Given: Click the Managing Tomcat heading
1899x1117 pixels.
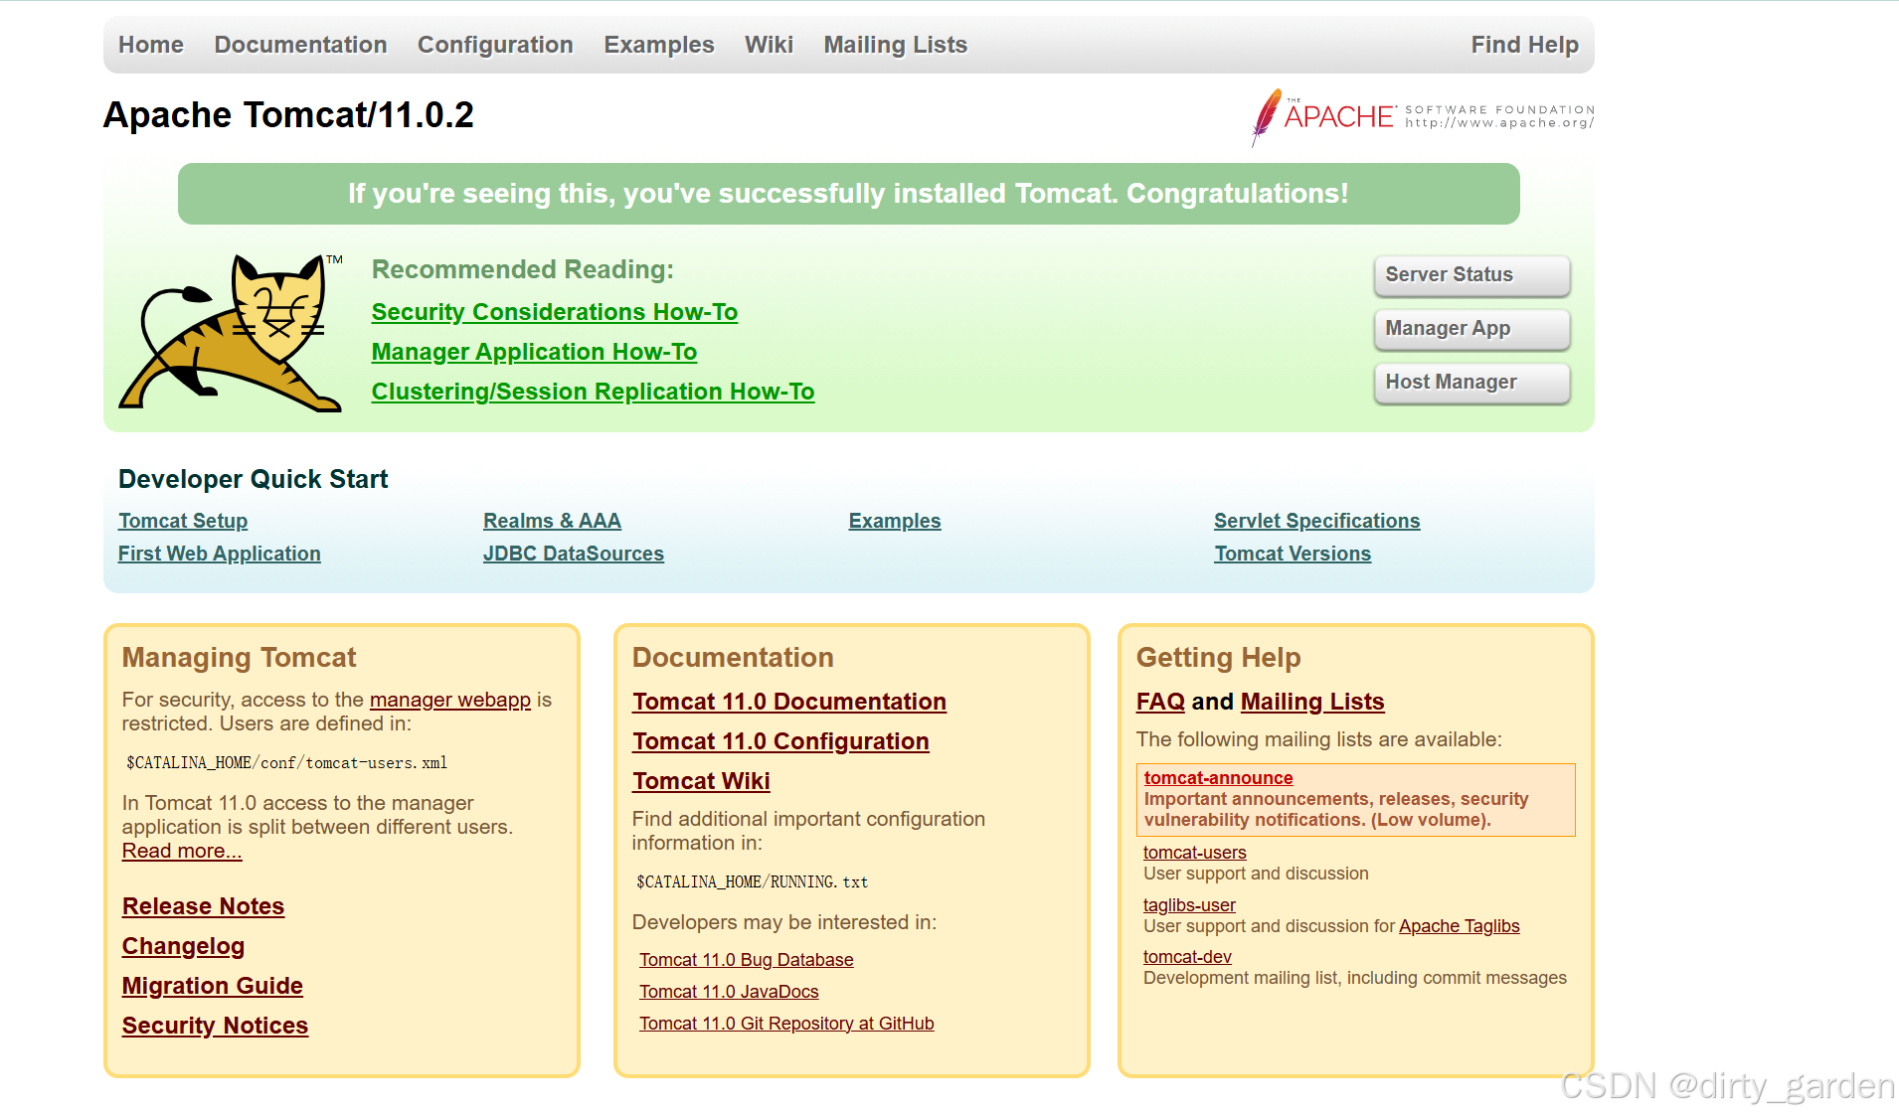Looking at the screenshot, I should coord(239,658).
